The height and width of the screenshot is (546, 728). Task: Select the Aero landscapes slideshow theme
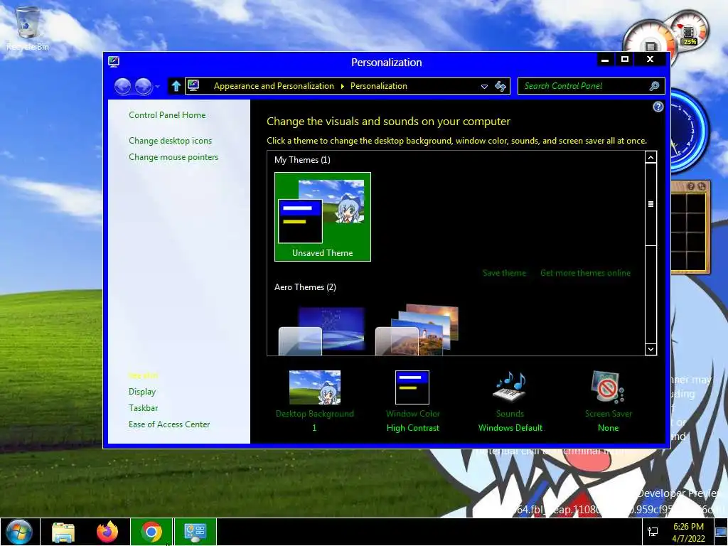(417, 330)
